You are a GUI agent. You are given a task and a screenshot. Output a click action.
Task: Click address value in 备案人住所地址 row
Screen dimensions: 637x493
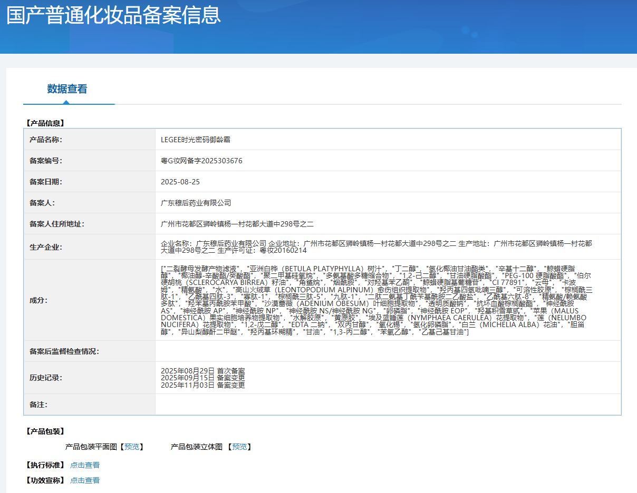point(237,224)
